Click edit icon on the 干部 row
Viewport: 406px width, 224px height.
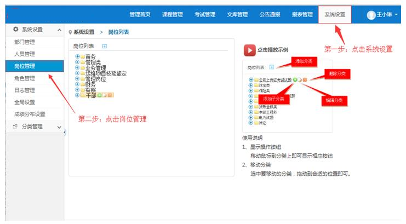pos(105,95)
